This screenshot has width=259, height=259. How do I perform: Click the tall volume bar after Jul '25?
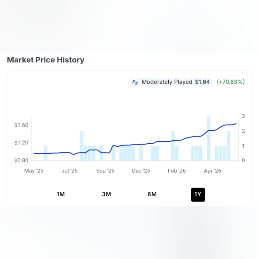point(81,146)
